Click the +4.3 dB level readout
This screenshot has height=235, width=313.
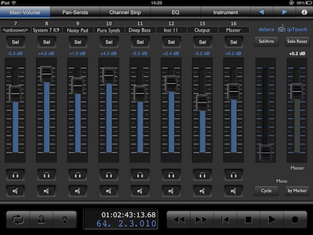109,53
